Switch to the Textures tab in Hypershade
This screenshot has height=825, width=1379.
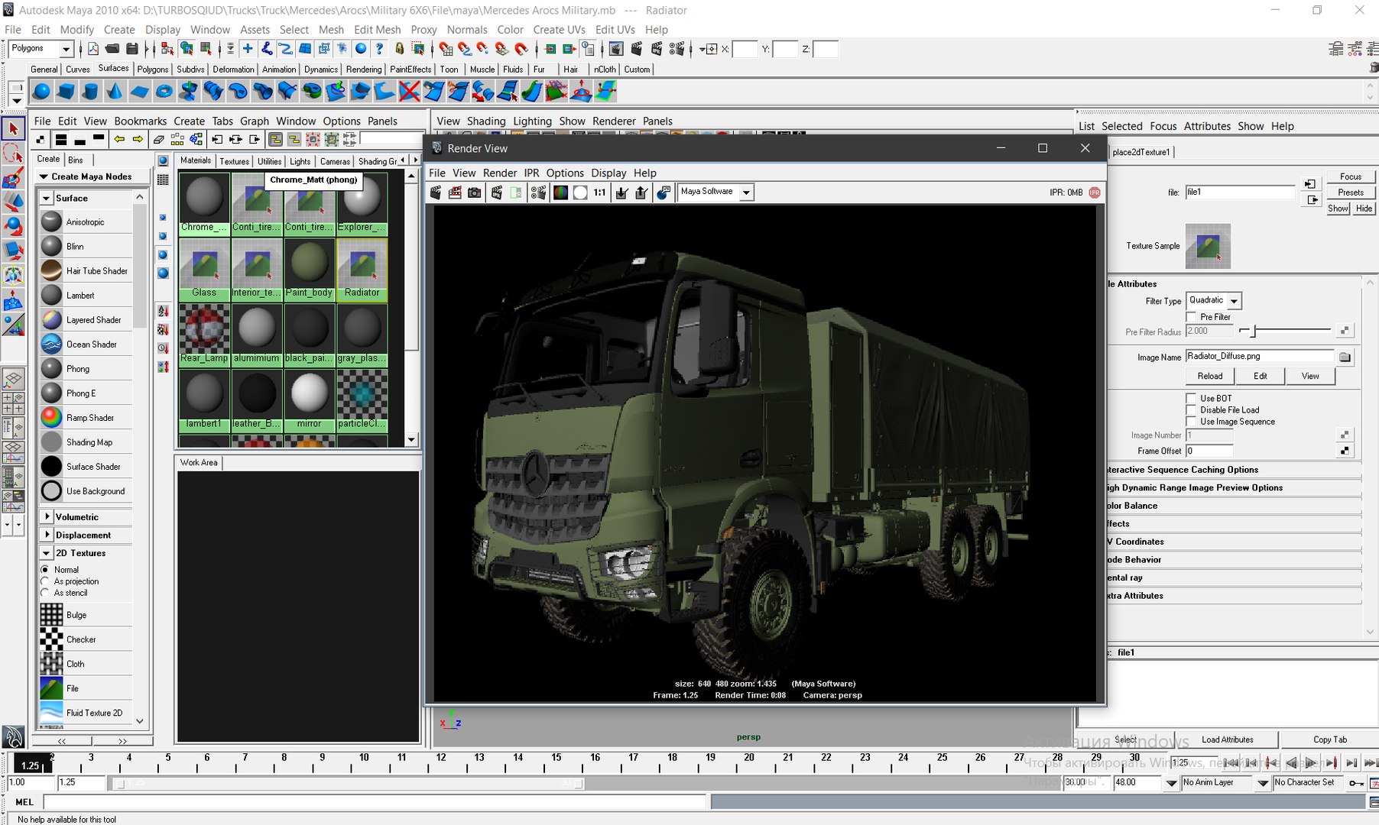tap(234, 161)
